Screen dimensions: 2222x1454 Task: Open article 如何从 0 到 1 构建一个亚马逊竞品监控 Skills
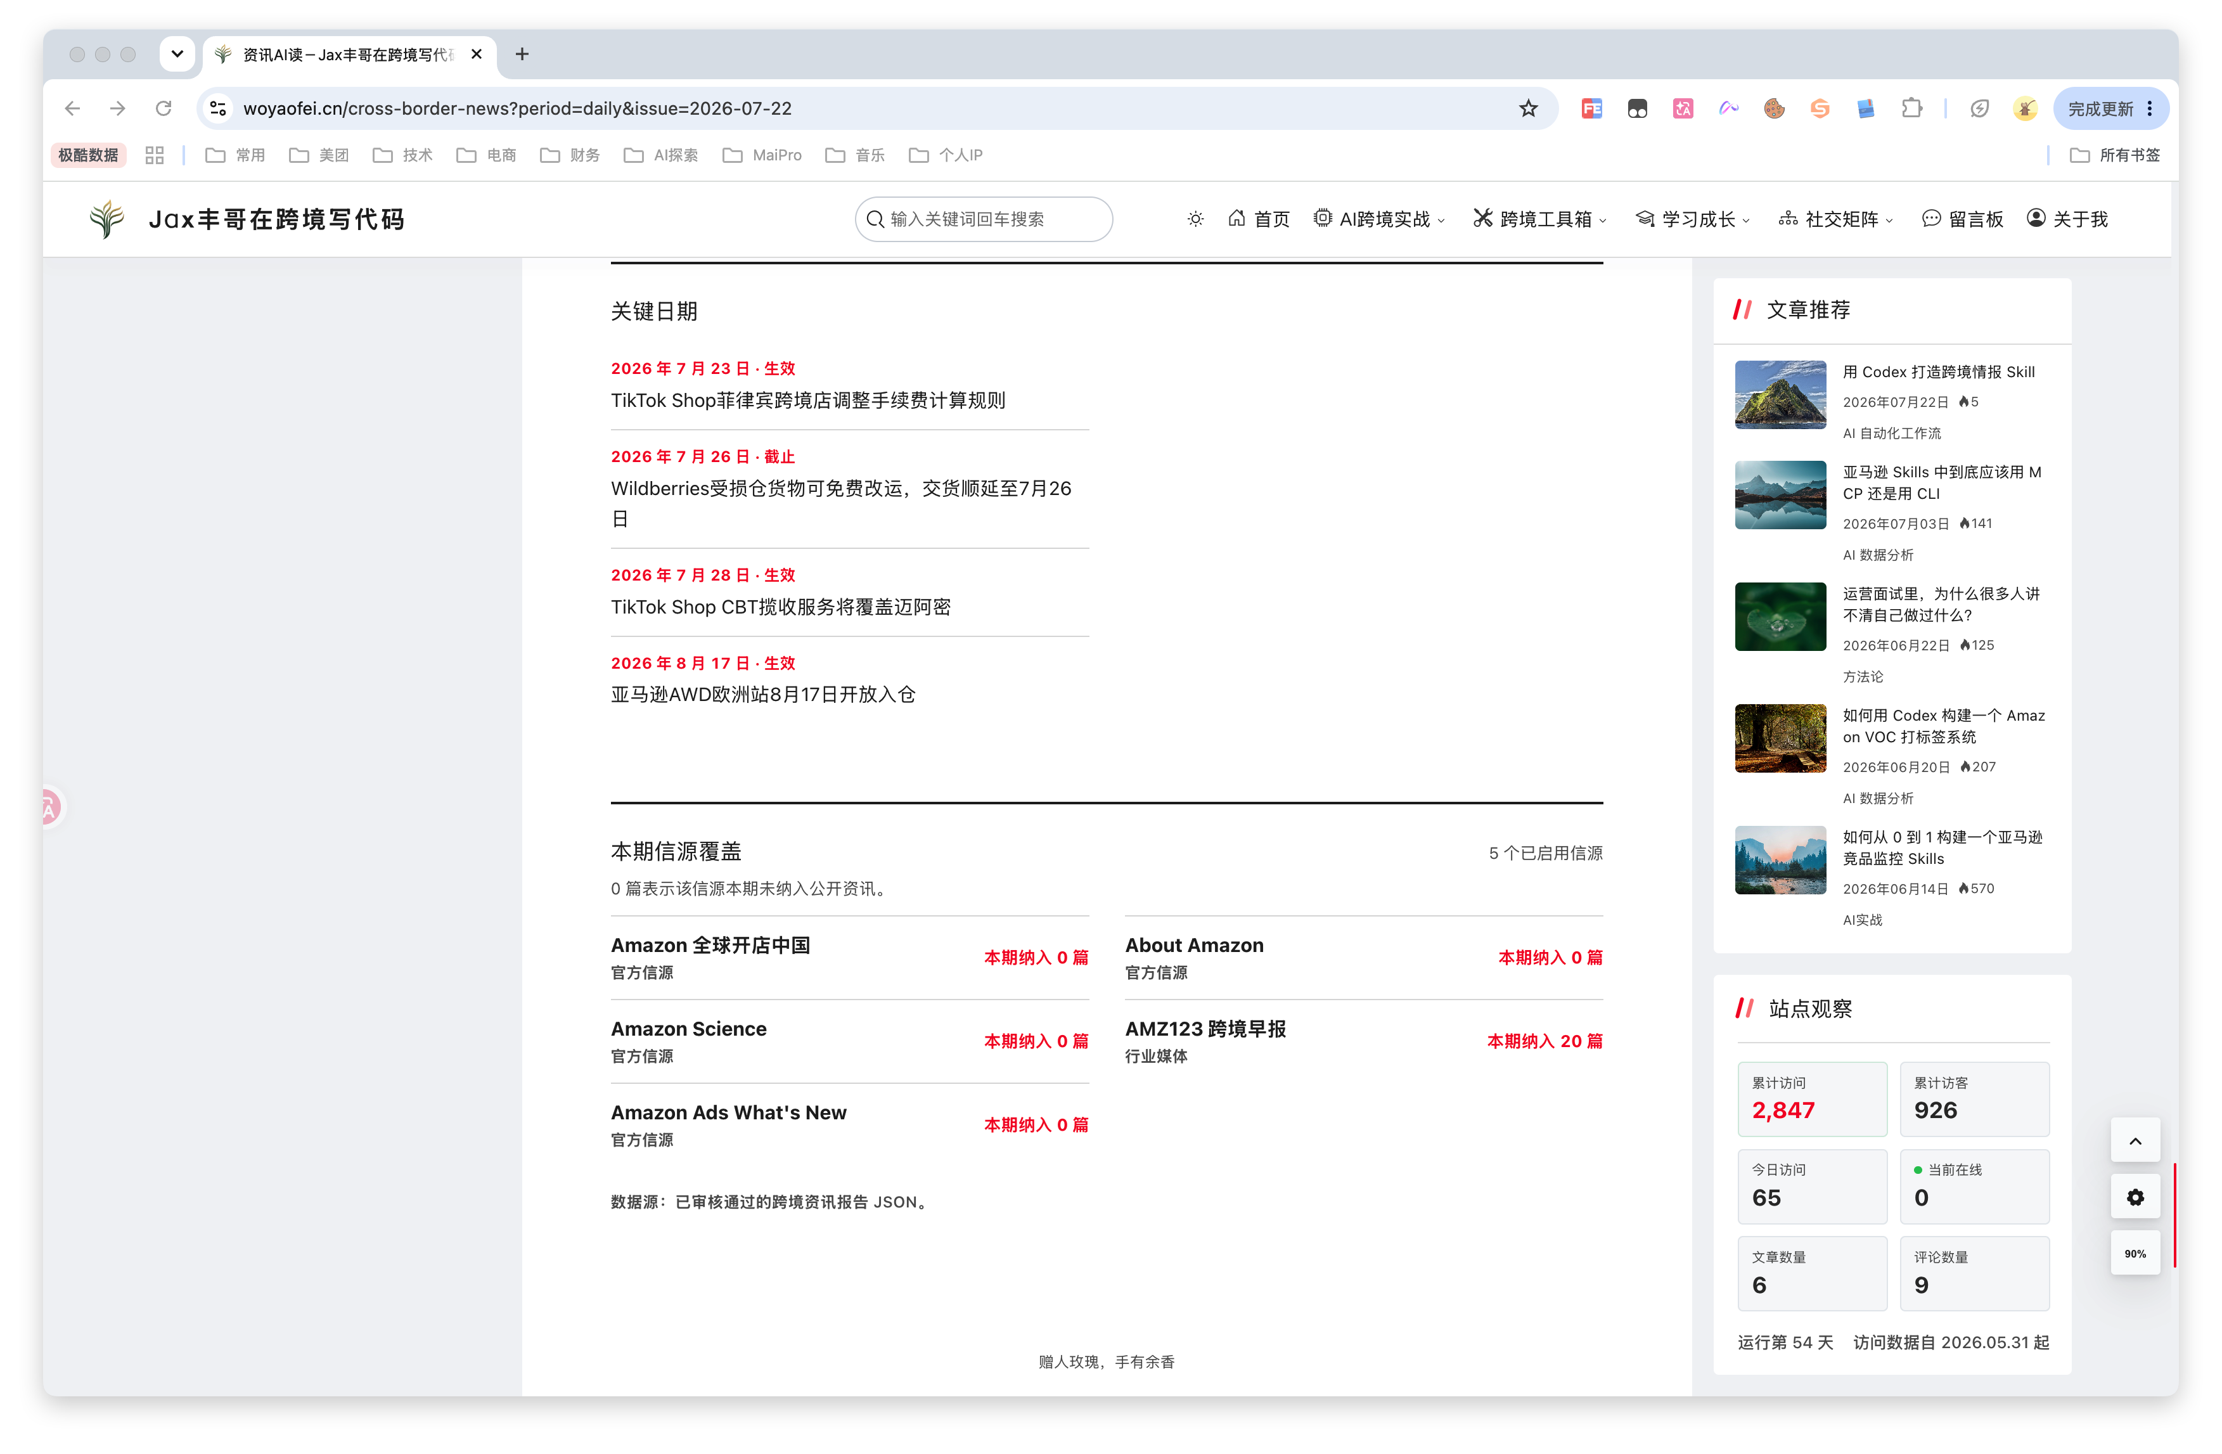pyautogui.click(x=1942, y=848)
